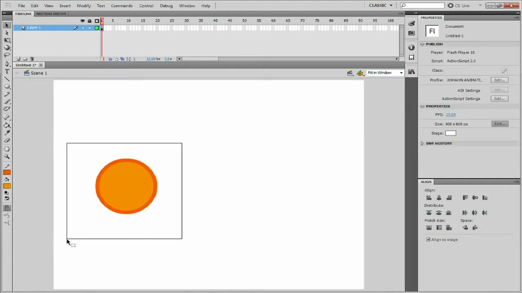This screenshot has width=522, height=293.
Task: Select the 3D Rotation tool
Action: (x=7, y=48)
